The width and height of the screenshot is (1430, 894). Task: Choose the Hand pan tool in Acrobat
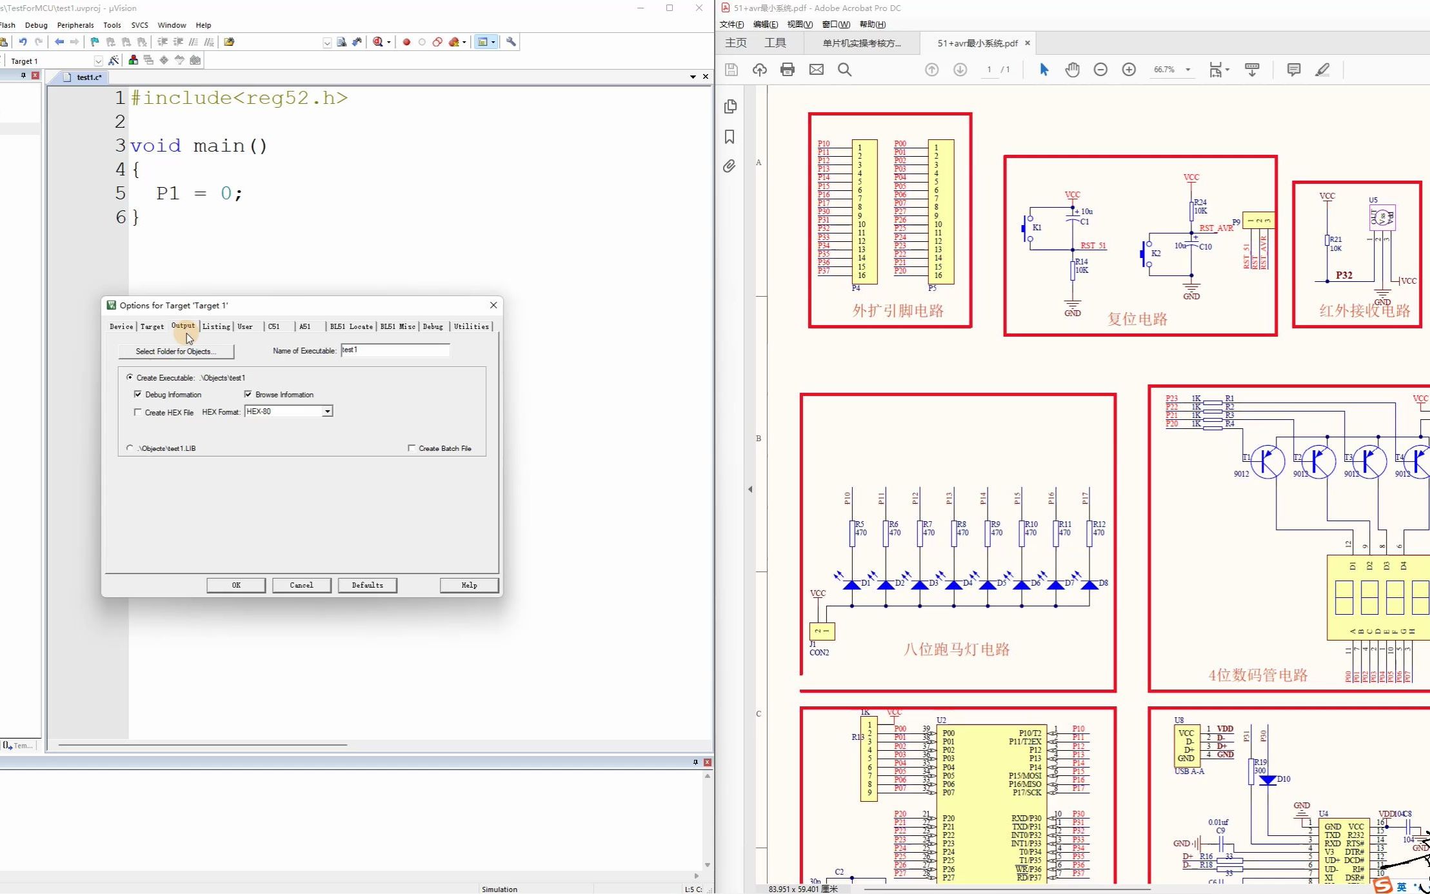(1072, 70)
